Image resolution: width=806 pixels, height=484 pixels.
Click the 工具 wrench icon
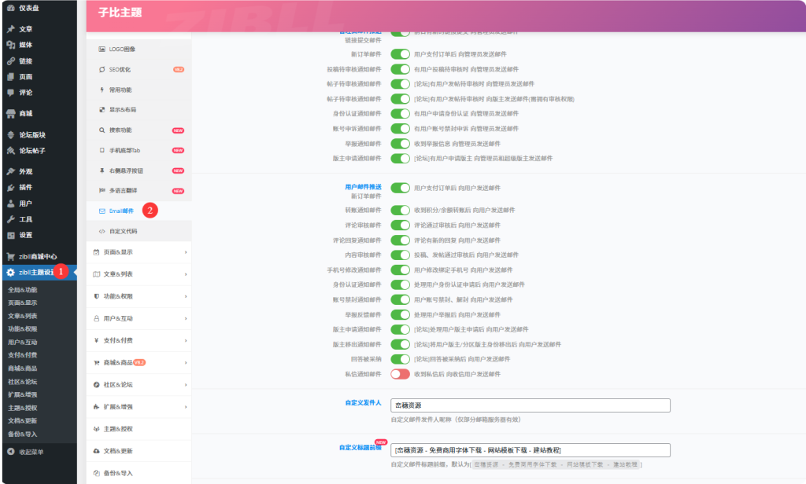point(11,219)
